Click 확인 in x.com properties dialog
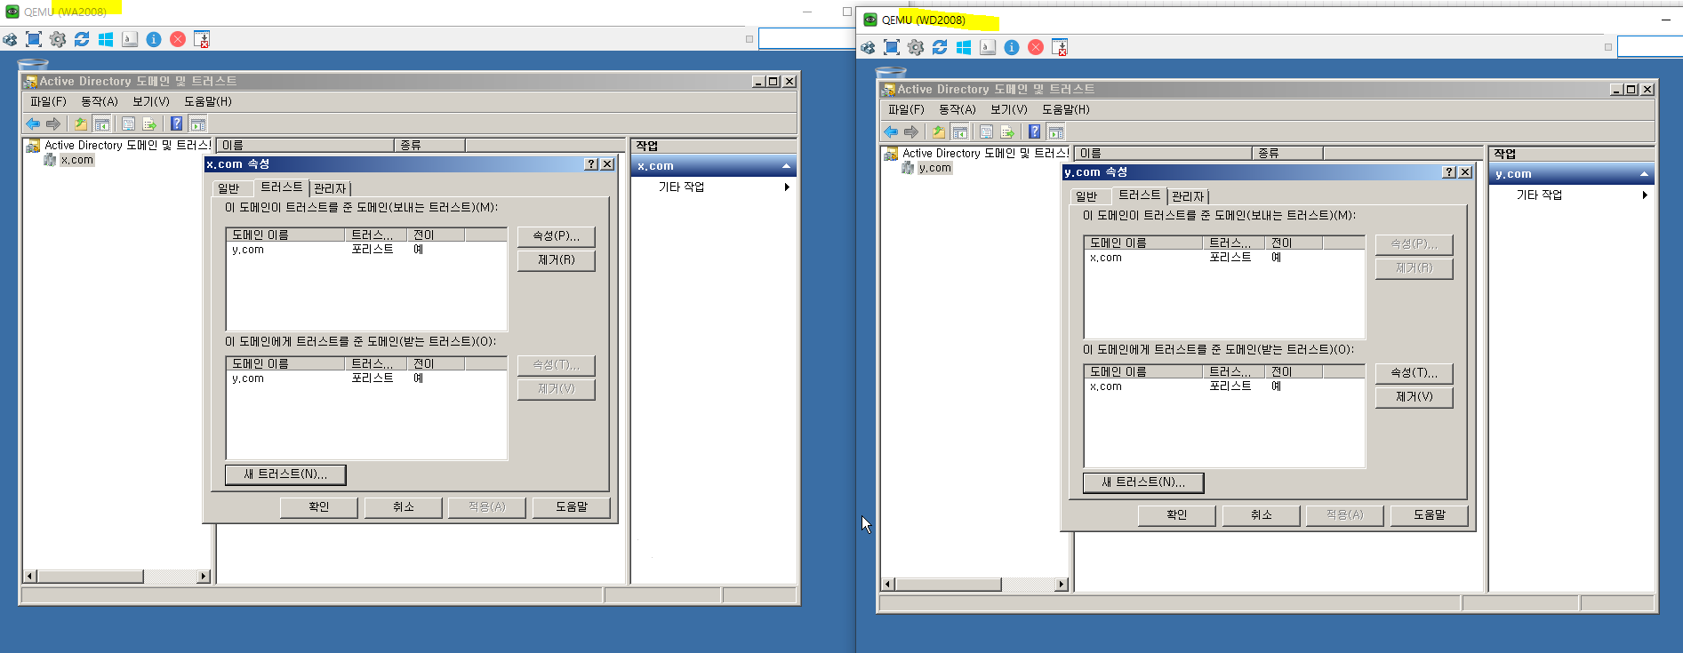This screenshot has width=1683, height=653. pos(319,506)
